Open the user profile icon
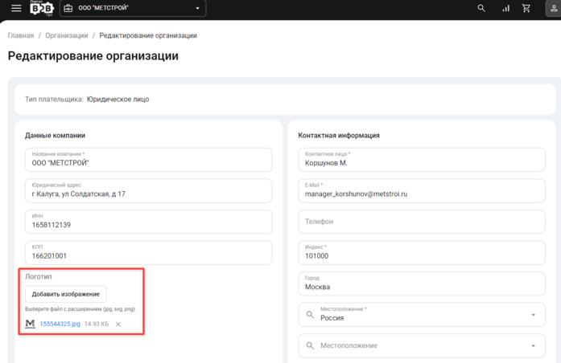This screenshot has height=363, width=561. [x=553, y=8]
